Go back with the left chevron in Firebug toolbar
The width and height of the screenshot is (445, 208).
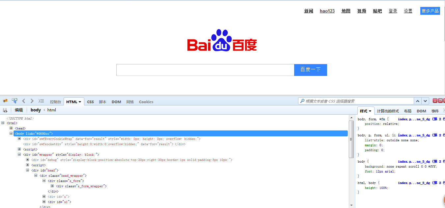point(23,101)
